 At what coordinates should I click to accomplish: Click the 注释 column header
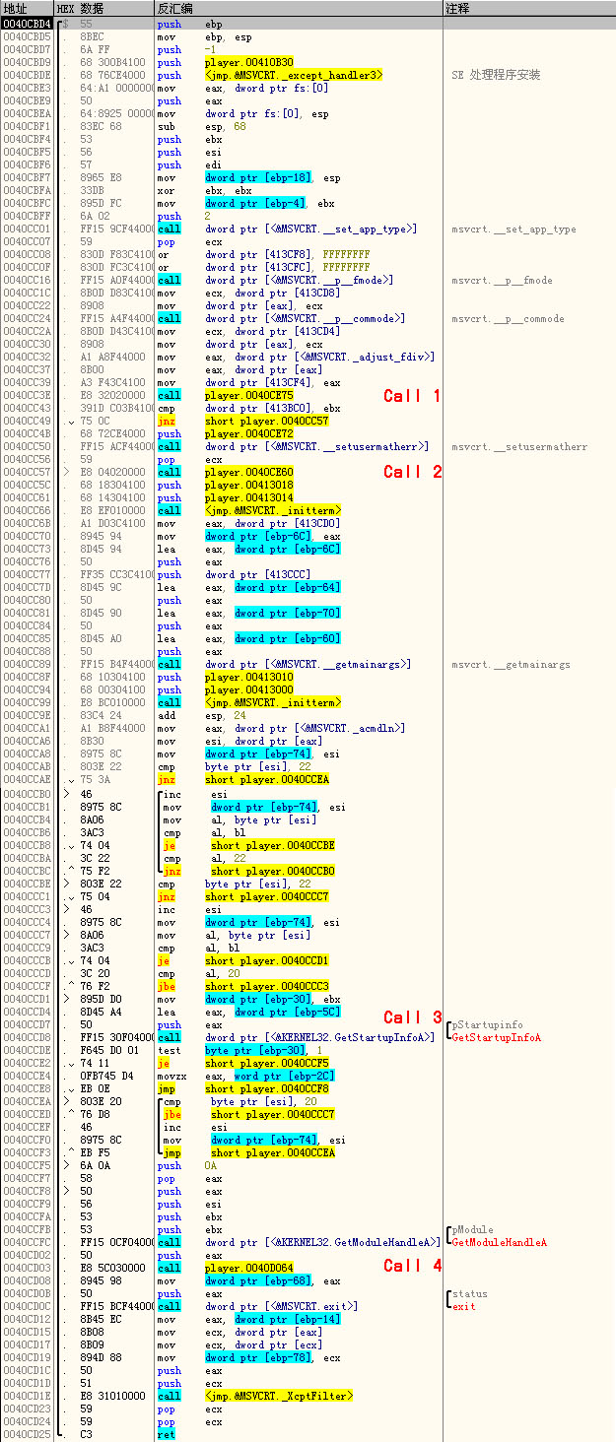point(457,8)
